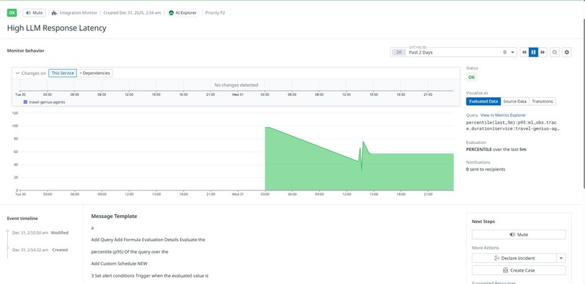Step the time range forward
The image size is (585, 284).
(543, 52)
